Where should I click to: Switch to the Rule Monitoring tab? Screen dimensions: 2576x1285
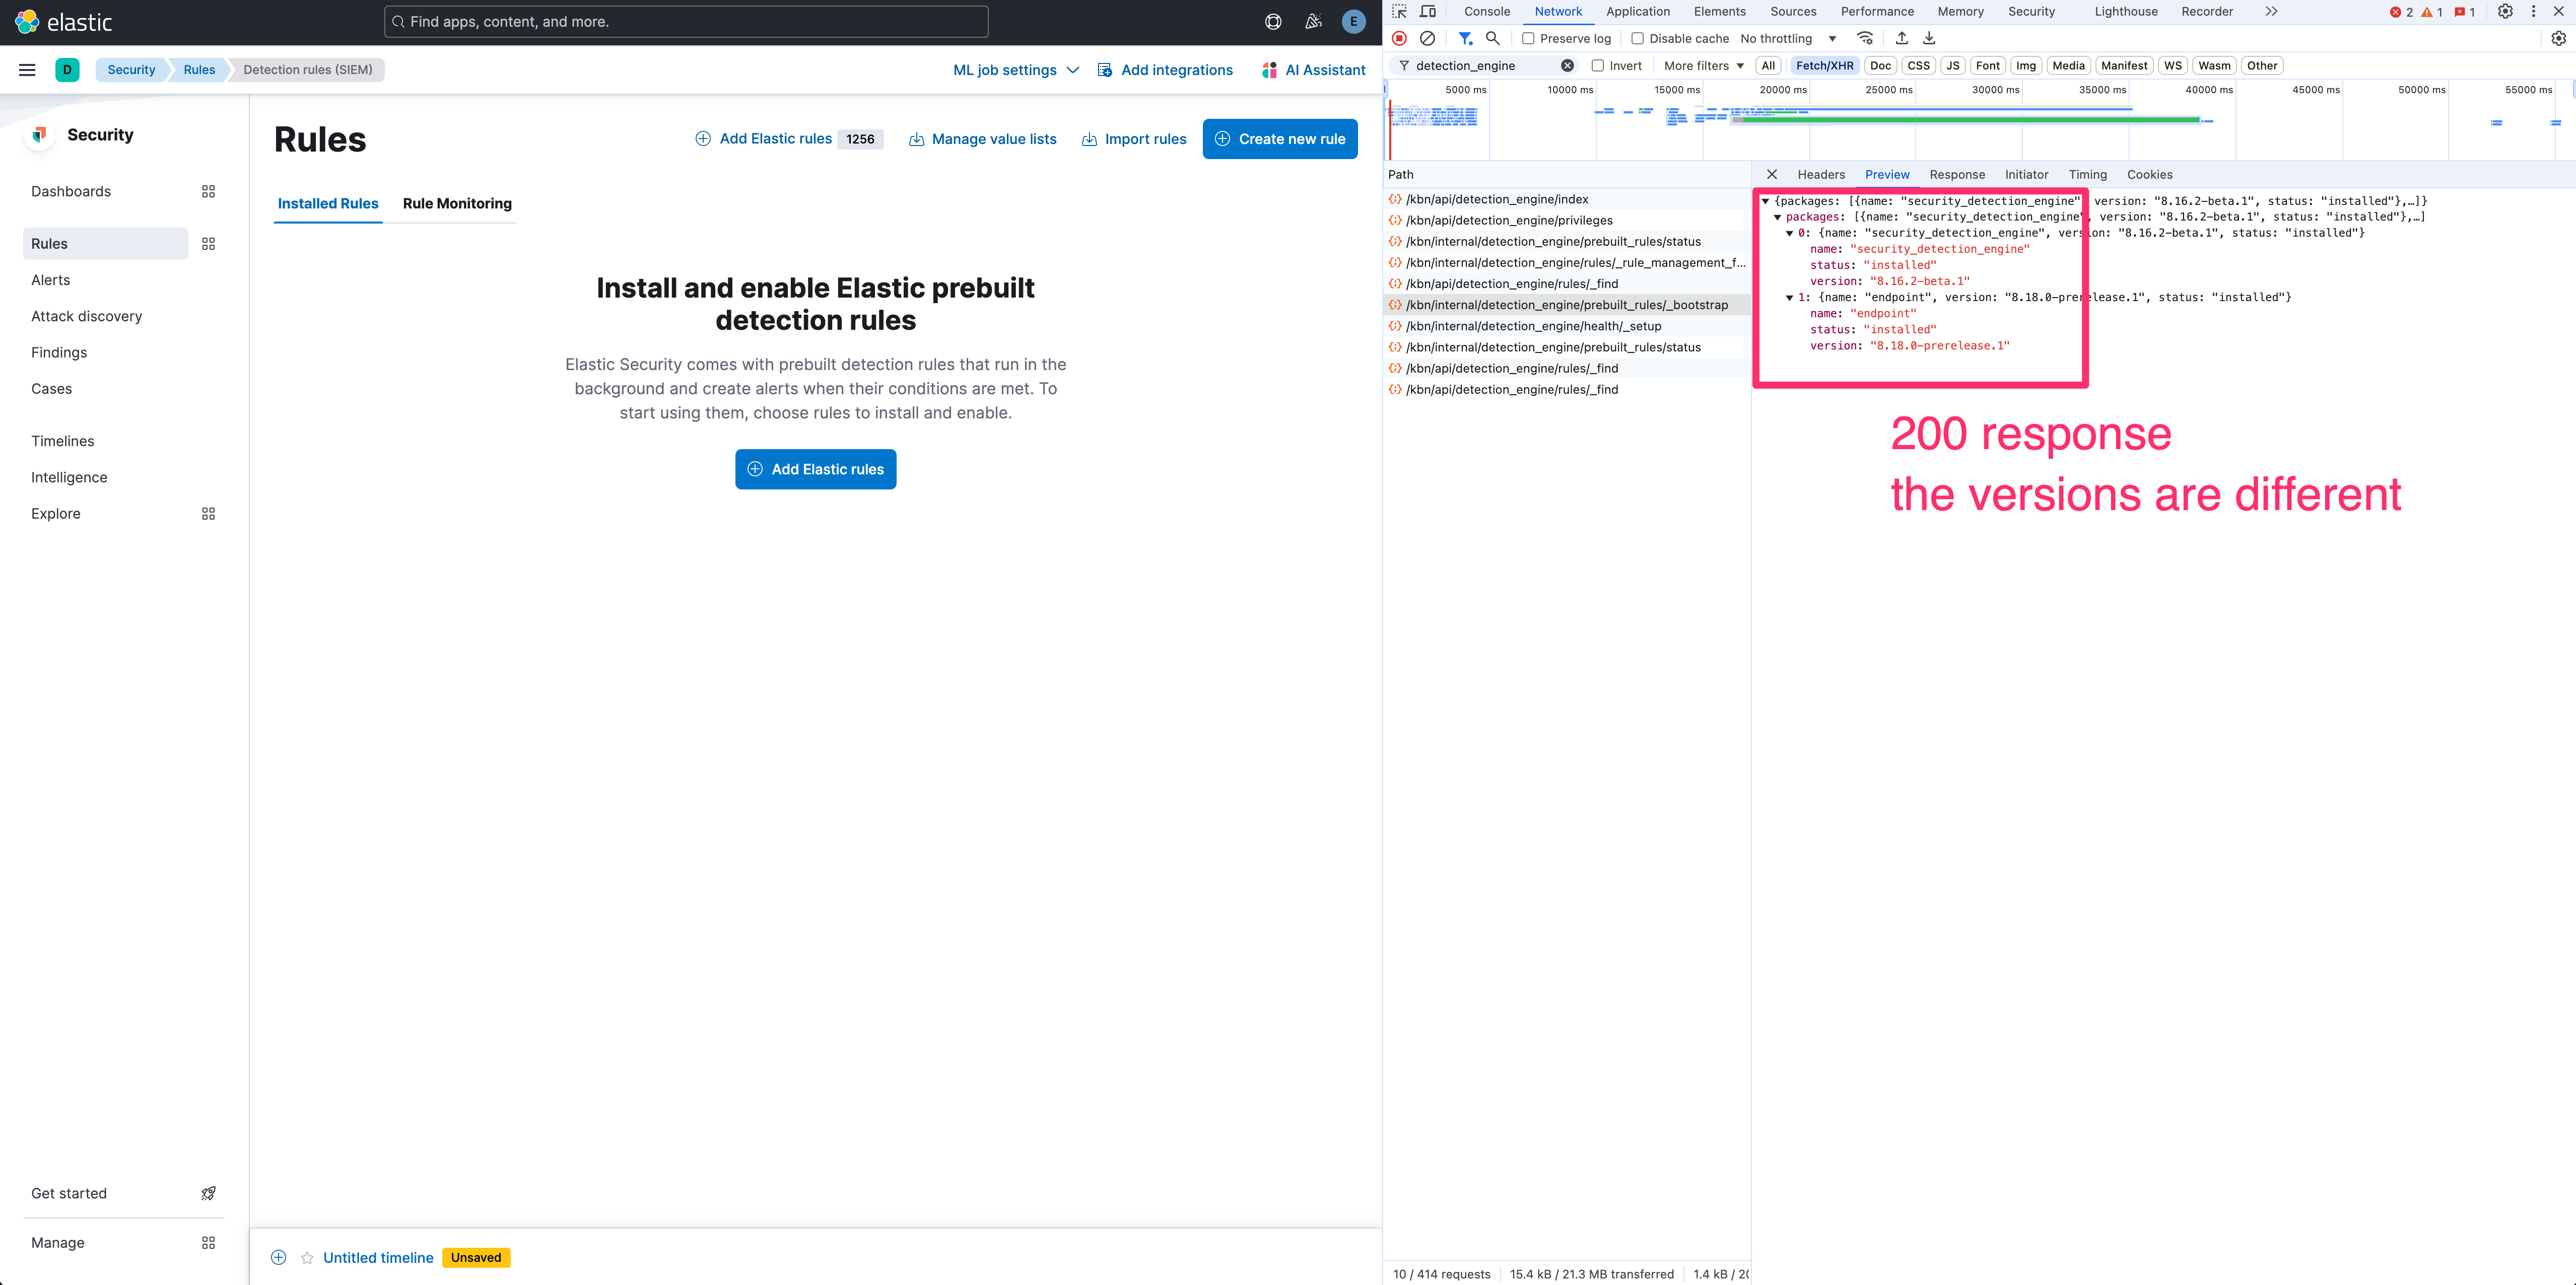point(457,203)
